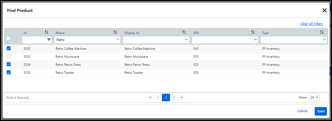Sort the Type column
The width and height of the screenshot is (332, 121).
(x=322, y=32)
